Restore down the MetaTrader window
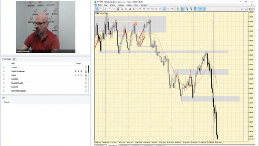 tap(246, 2)
